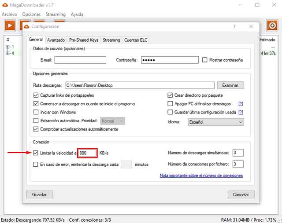Open the Pre-Shared Keys tab
This screenshot has height=223, width=282.
point(84,40)
